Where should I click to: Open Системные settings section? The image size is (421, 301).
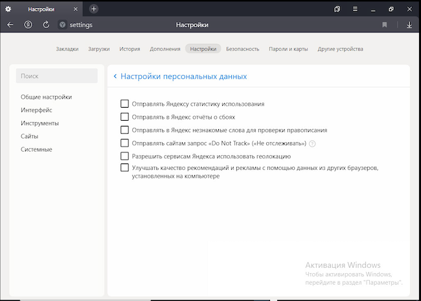pos(36,149)
